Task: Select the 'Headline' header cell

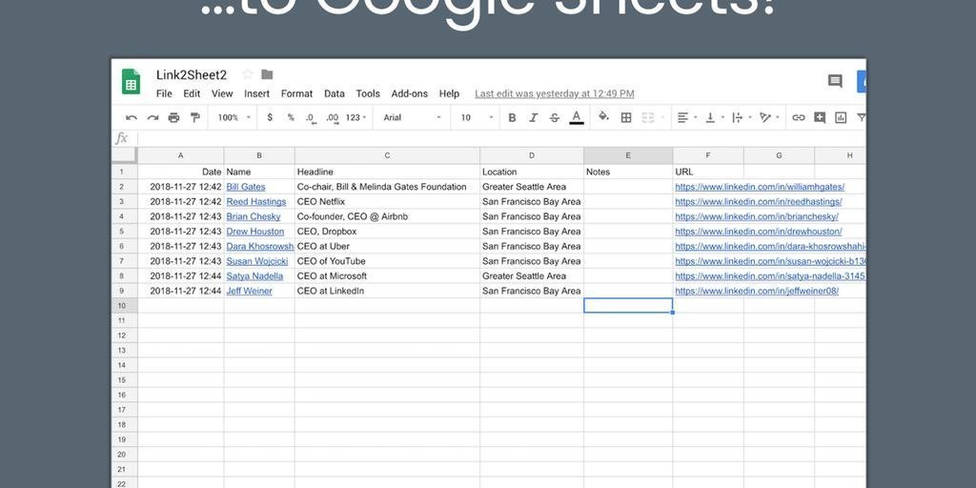Action: tap(387, 172)
